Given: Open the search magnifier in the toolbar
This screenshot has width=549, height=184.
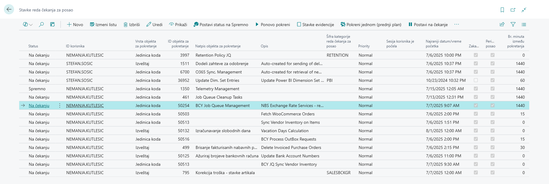Looking at the screenshot, I should (x=41, y=25).
